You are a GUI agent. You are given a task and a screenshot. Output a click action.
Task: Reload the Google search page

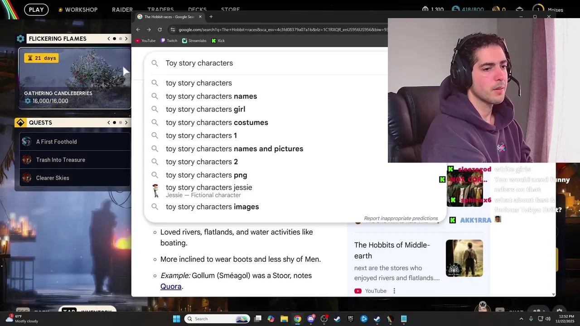(159, 29)
